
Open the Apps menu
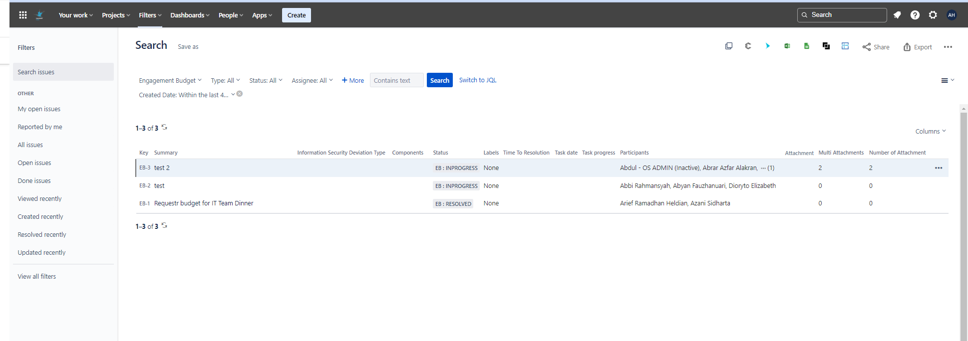tap(262, 15)
